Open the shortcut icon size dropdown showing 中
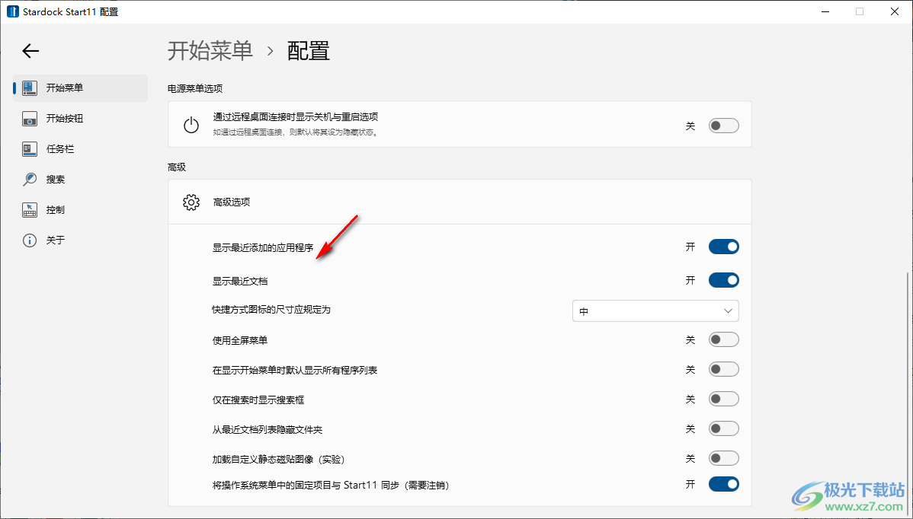Viewport: 913px width, 519px height. (x=655, y=310)
